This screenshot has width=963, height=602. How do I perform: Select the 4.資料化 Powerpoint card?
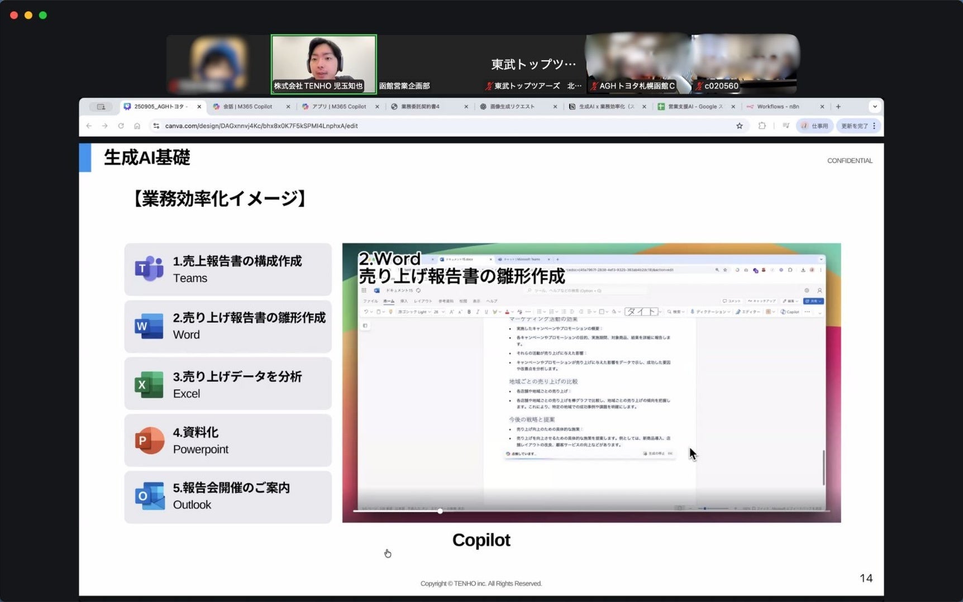click(x=228, y=441)
